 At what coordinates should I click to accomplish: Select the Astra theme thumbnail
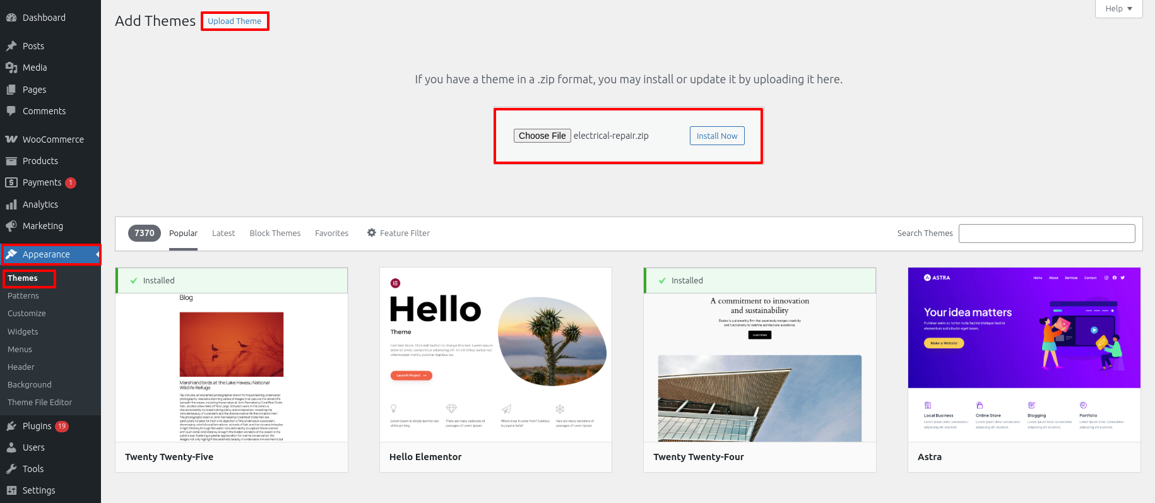coord(1024,355)
